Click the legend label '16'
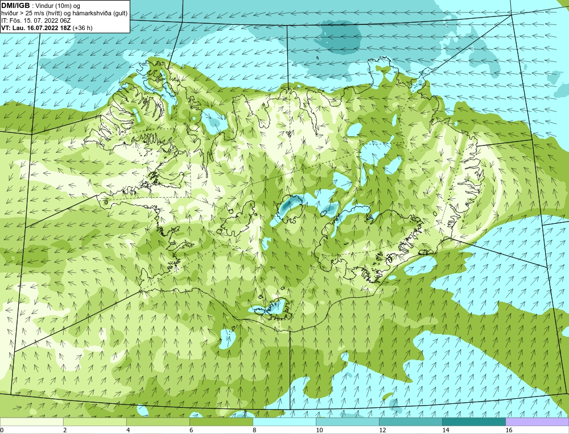This screenshot has height=434, width=569. pyautogui.click(x=508, y=430)
